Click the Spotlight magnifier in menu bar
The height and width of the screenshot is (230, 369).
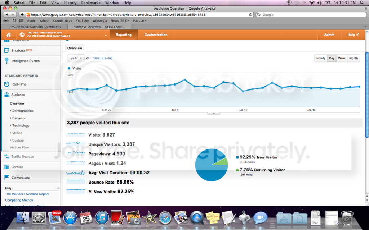[362, 3]
